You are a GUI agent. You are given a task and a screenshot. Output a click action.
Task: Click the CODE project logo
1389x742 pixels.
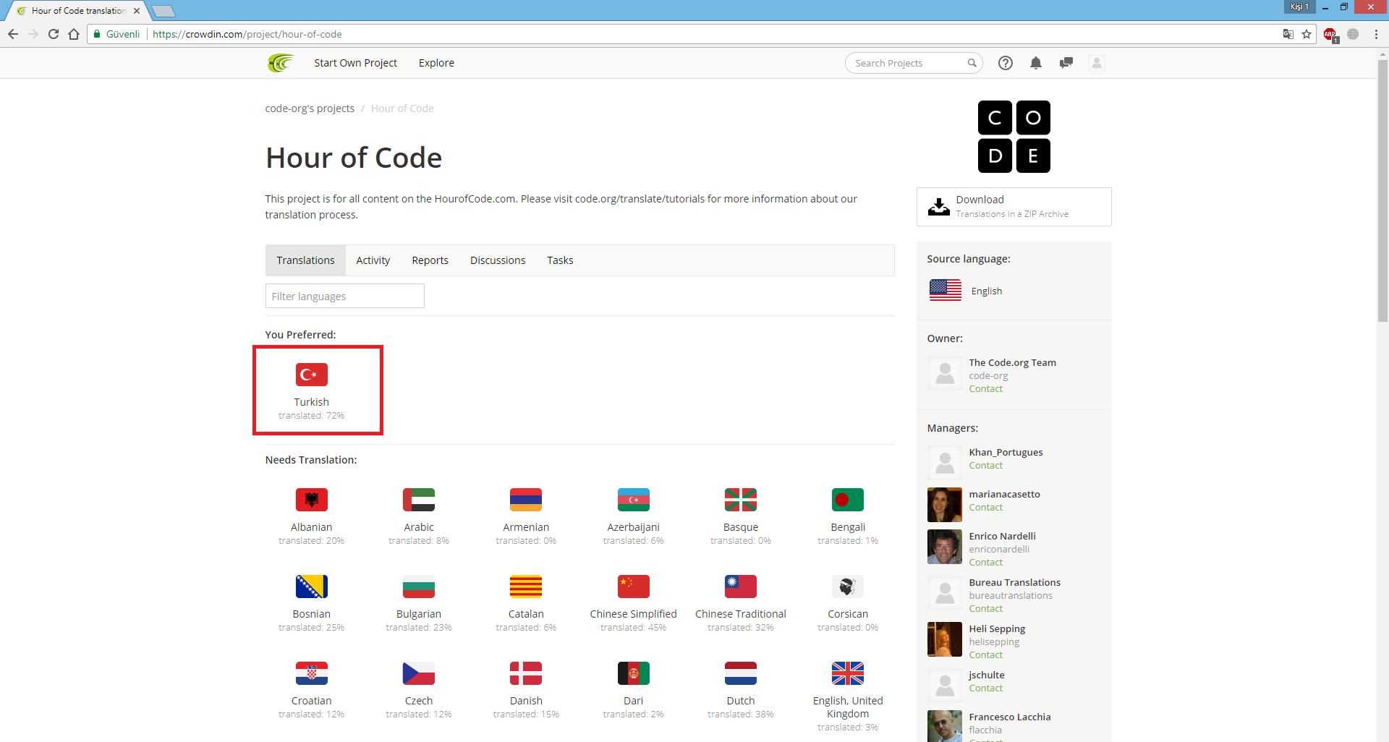[x=1014, y=137]
